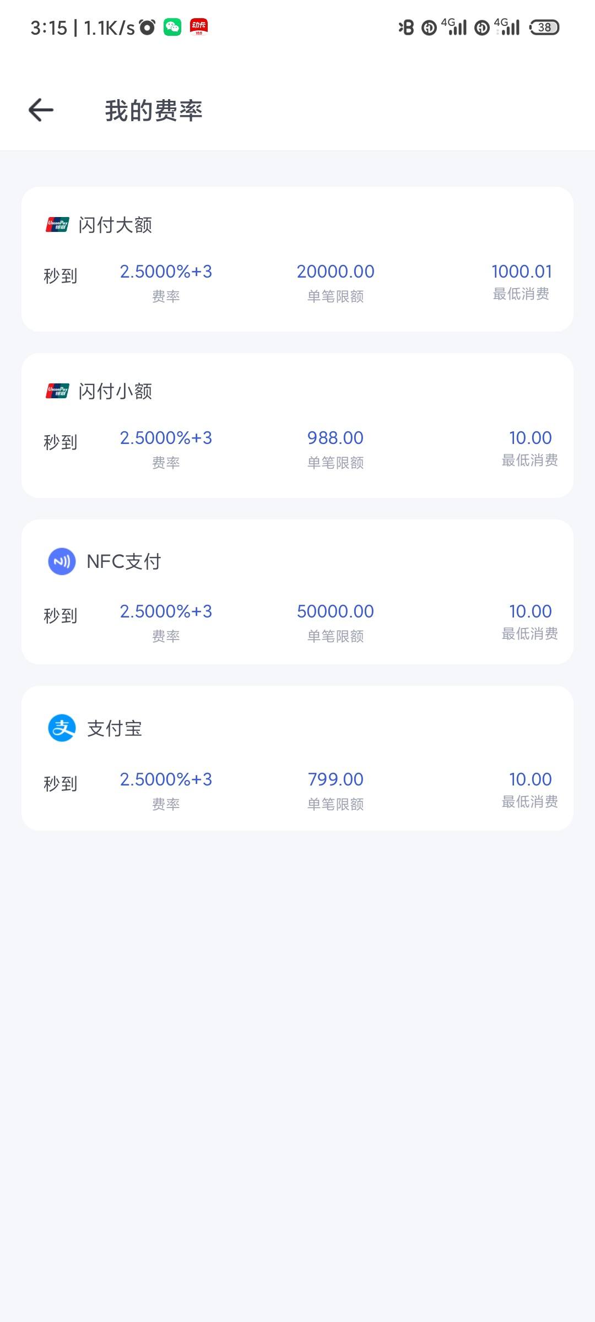
Task: Select the NFC支付 heading text
Action: coord(124,561)
